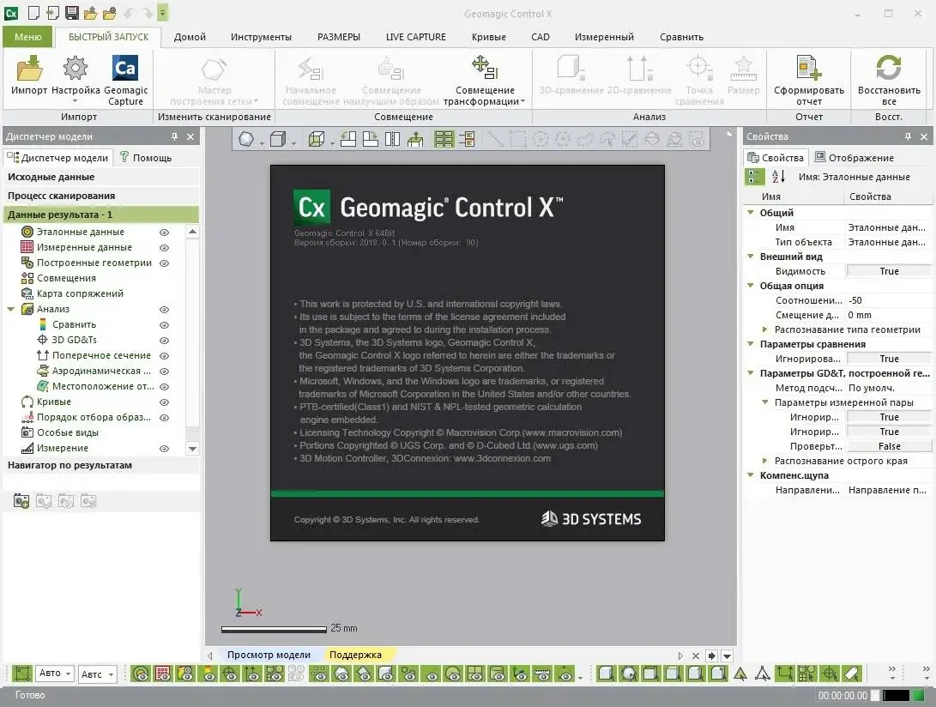The height and width of the screenshot is (707, 936).
Task: Click the Процесс сканирования section header
Action: point(101,196)
